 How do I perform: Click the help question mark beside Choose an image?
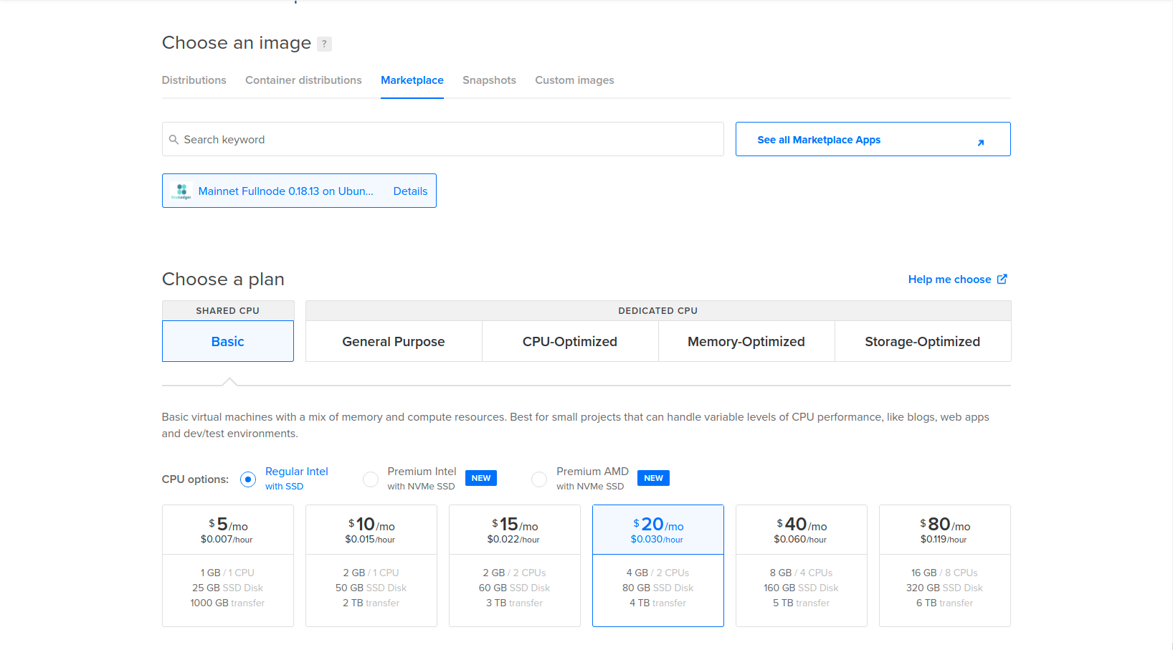(x=324, y=44)
